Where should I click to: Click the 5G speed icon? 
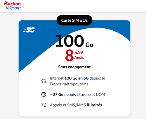point(29,30)
